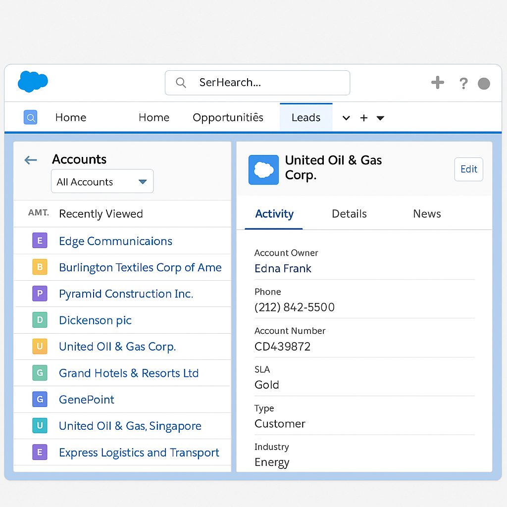Click the blue G badge for GenePoint
The width and height of the screenshot is (507, 507).
click(40, 400)
